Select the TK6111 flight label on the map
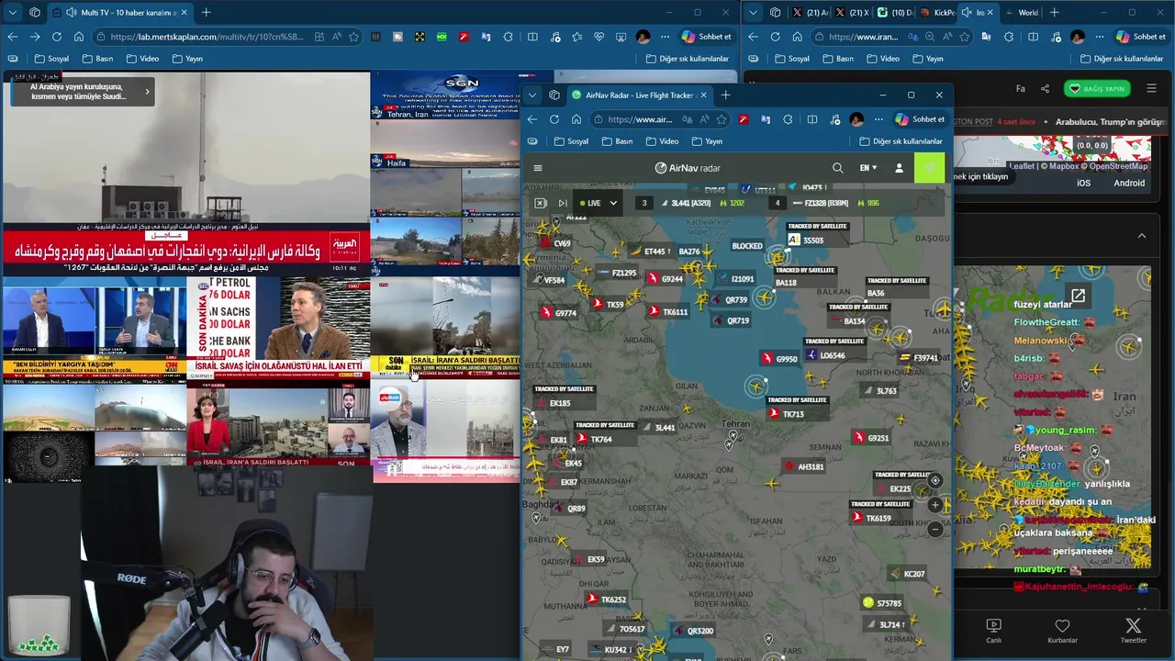 tap(667, 311)
